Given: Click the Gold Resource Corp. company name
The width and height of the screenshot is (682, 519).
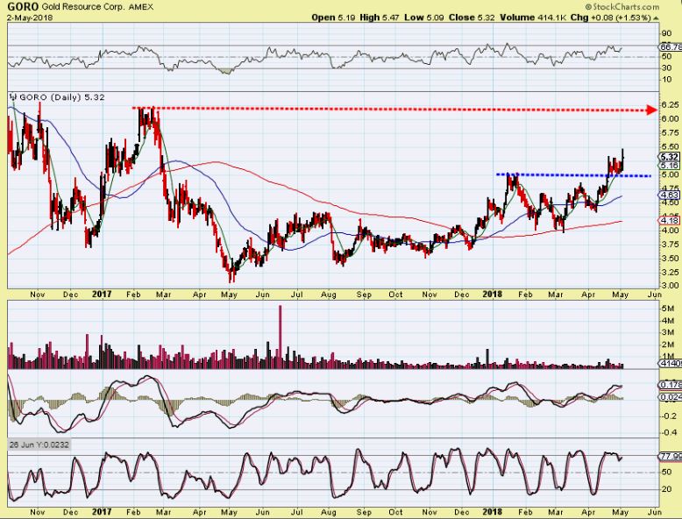Looking at the screenshot, I should pyautogui.click(x=82, y=7).
